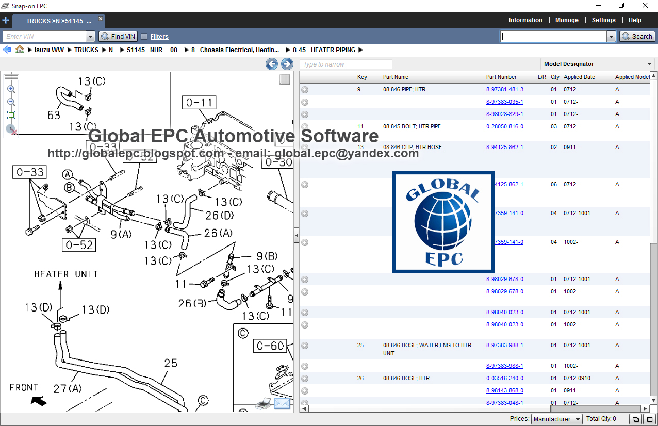Print the illustration using the printer icon
The width and height of the screenshot is (658, 426).
click(263, 404)
